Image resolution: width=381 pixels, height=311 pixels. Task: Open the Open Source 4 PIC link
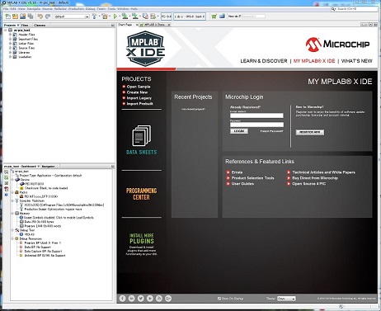[309, 183]
